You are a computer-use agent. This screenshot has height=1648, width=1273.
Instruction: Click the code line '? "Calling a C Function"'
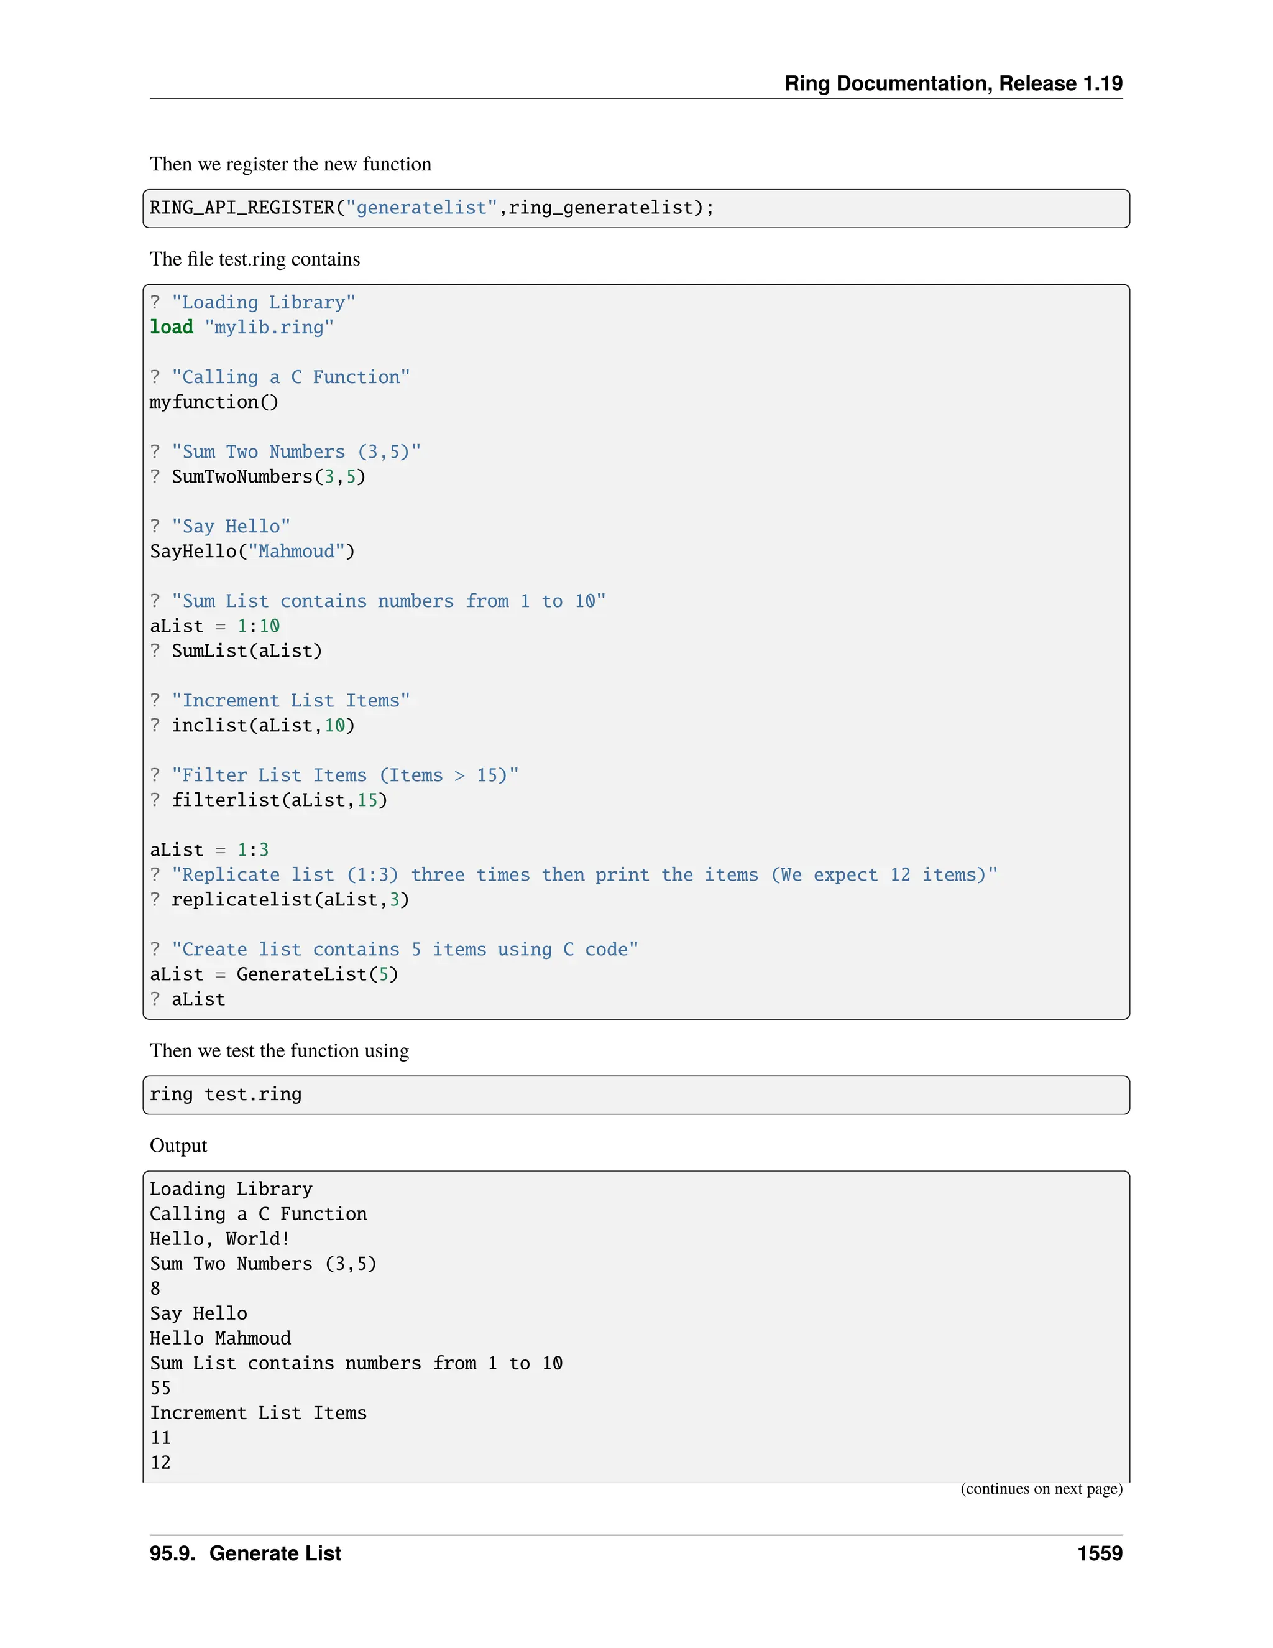point(280,377)
